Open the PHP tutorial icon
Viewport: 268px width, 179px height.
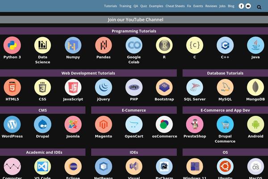134,87
